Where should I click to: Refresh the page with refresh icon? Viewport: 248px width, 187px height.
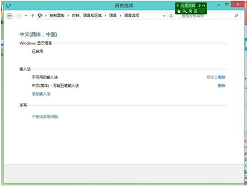[x=171, y=16]
